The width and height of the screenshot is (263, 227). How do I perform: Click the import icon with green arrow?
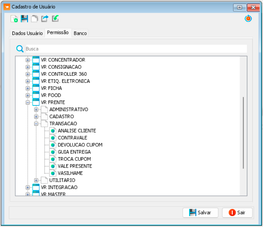(55, 19)
